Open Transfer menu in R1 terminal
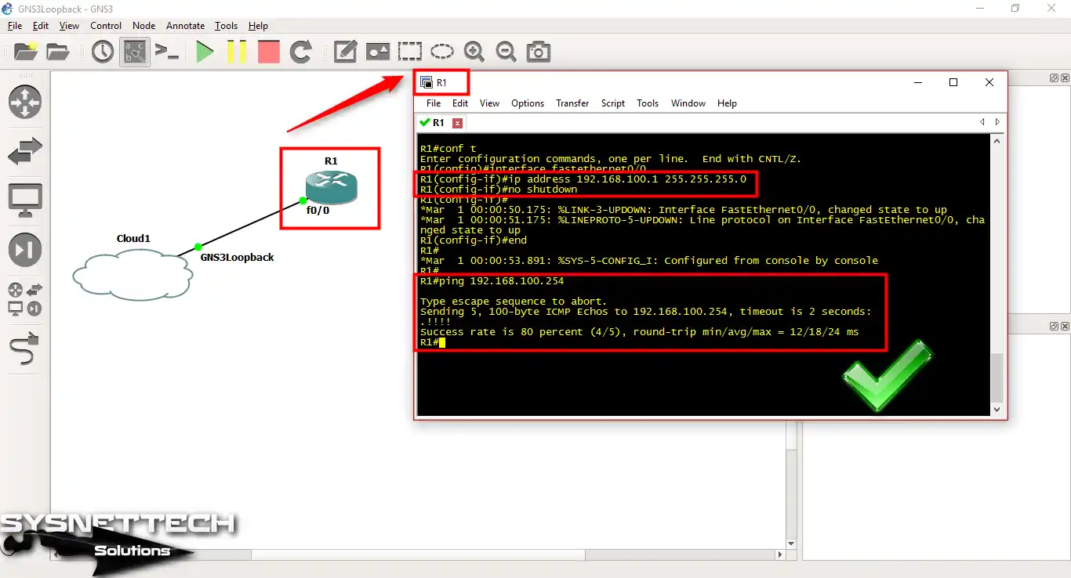This screenshot has height=578, width=1071. click(572, 103)
